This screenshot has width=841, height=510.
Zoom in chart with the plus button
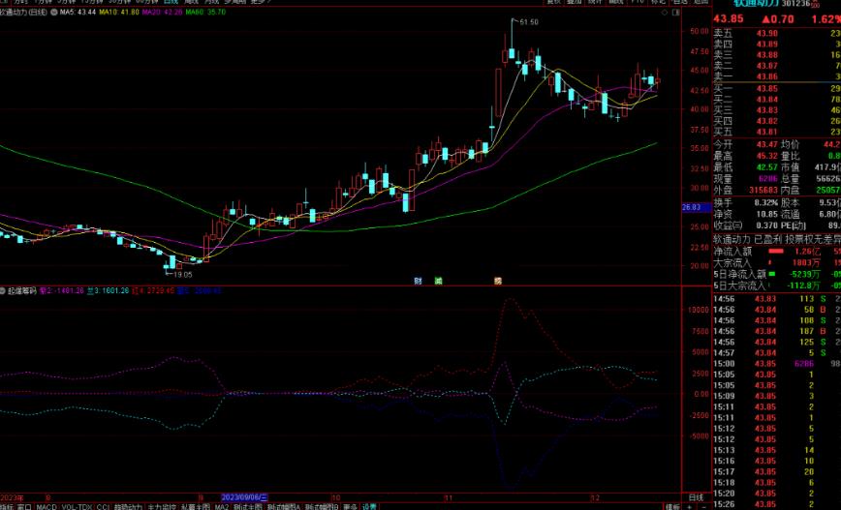coord(689,506)
